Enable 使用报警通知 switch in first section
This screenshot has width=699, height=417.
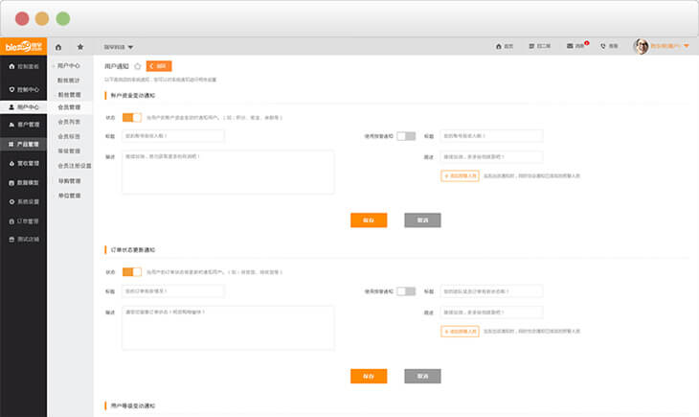pyautogui.click(x=406, y=136)
